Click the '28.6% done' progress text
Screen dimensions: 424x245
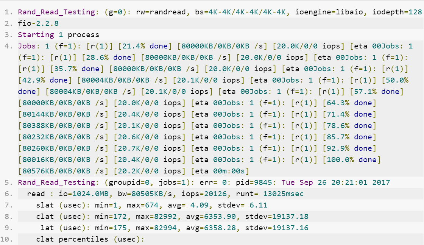pyautogui.click(x=109, y=58)
